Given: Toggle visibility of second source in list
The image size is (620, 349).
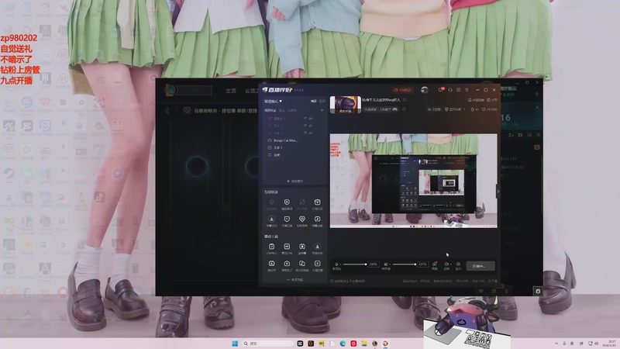Looking at the screenshot, I should click(305, 126).
